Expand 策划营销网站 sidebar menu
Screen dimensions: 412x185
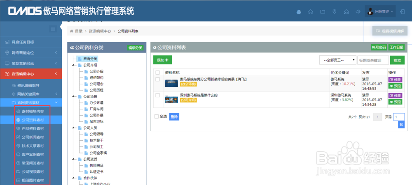click(31, 63)
